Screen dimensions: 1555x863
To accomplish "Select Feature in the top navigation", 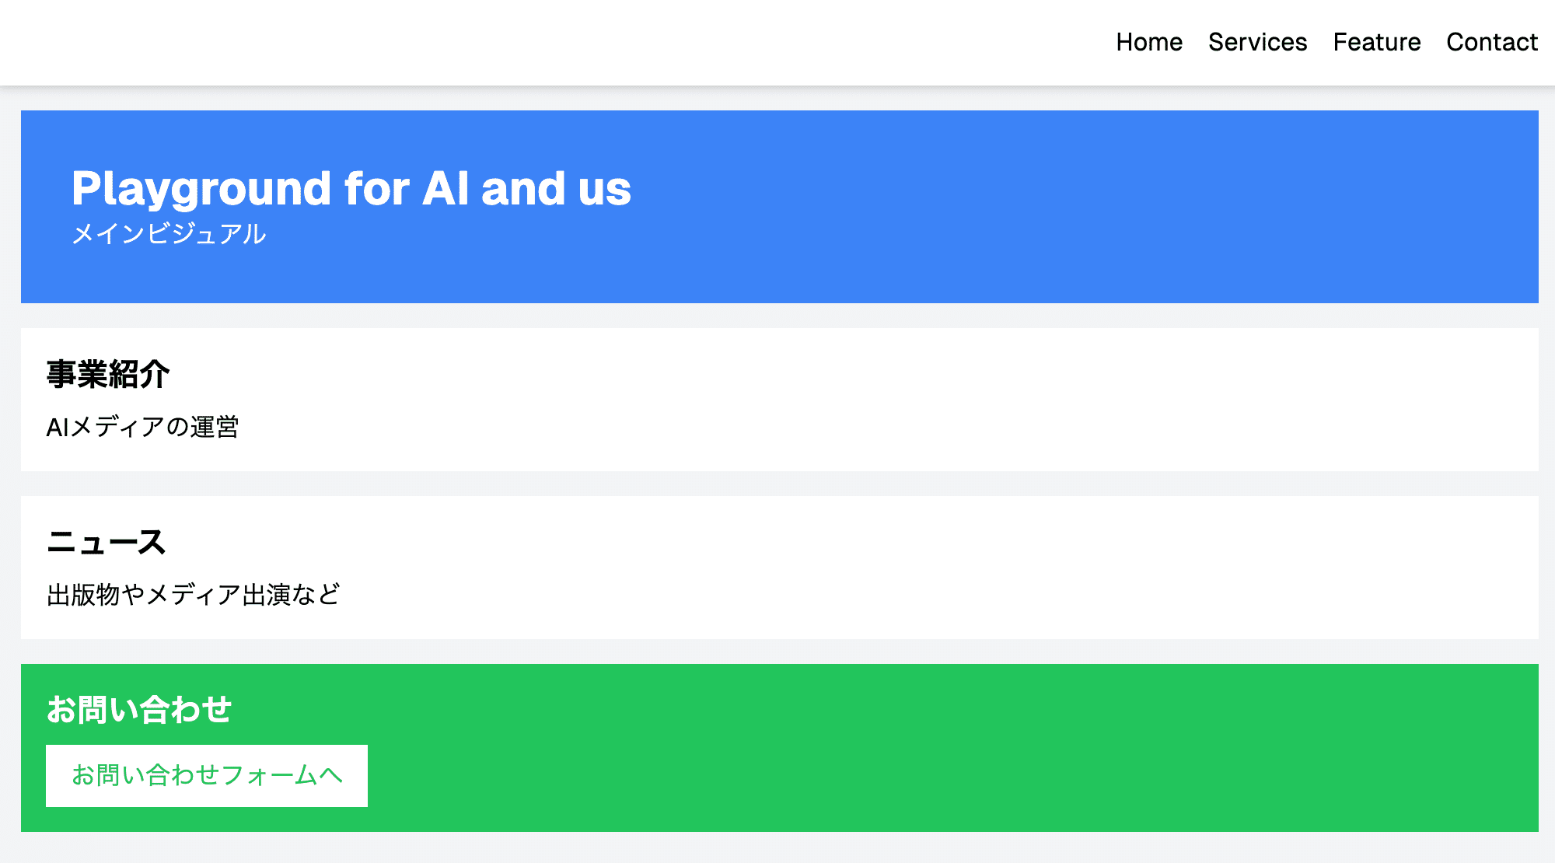I will coord(1376,42).
